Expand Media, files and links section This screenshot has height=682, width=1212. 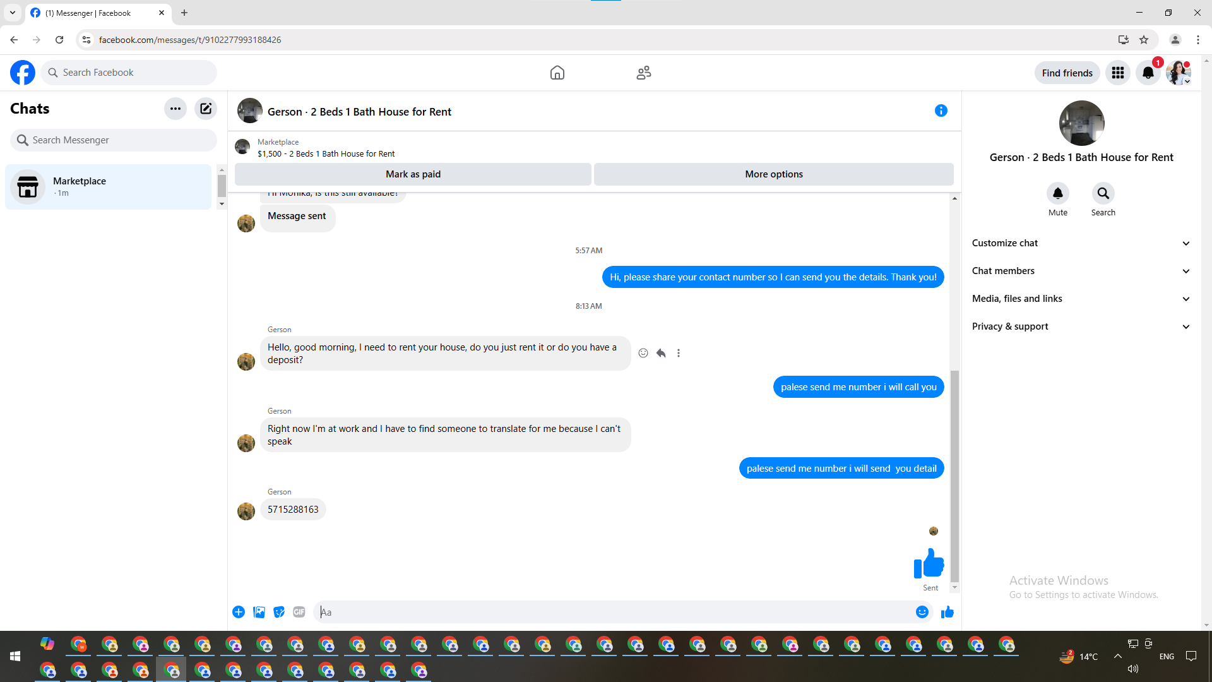1081,299
